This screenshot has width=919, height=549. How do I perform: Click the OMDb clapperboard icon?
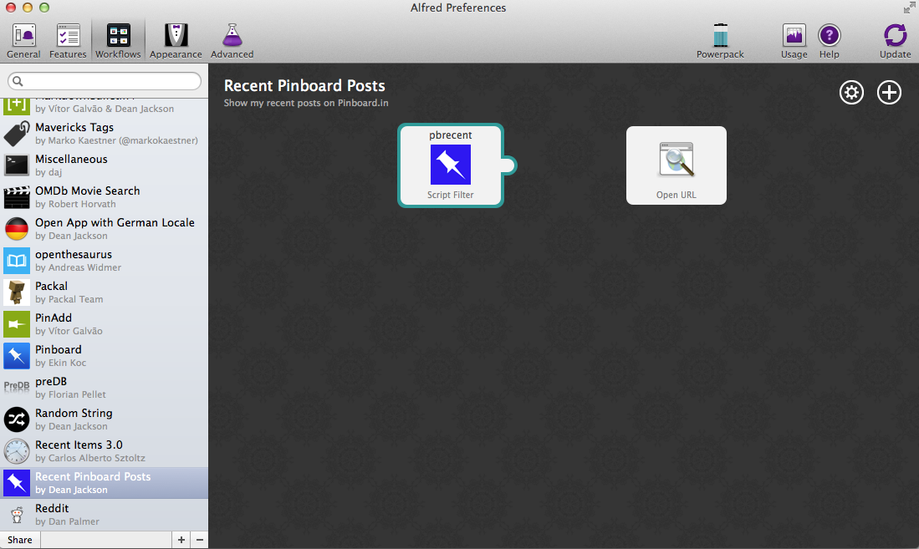click(17, 197)
